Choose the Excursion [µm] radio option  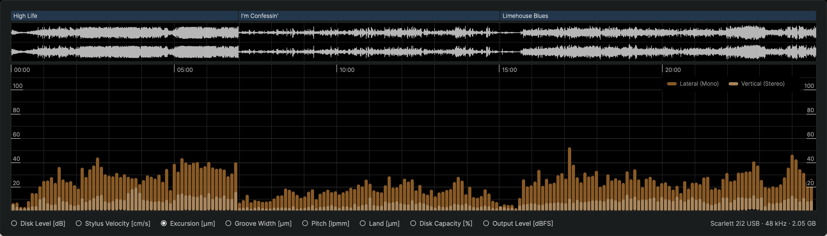click(164, 224)
